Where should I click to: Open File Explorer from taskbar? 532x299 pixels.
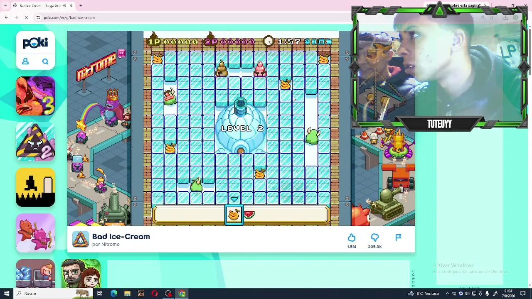click(x=127, y=294)
